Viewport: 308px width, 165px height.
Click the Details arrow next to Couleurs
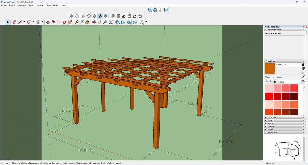[303, 81]
